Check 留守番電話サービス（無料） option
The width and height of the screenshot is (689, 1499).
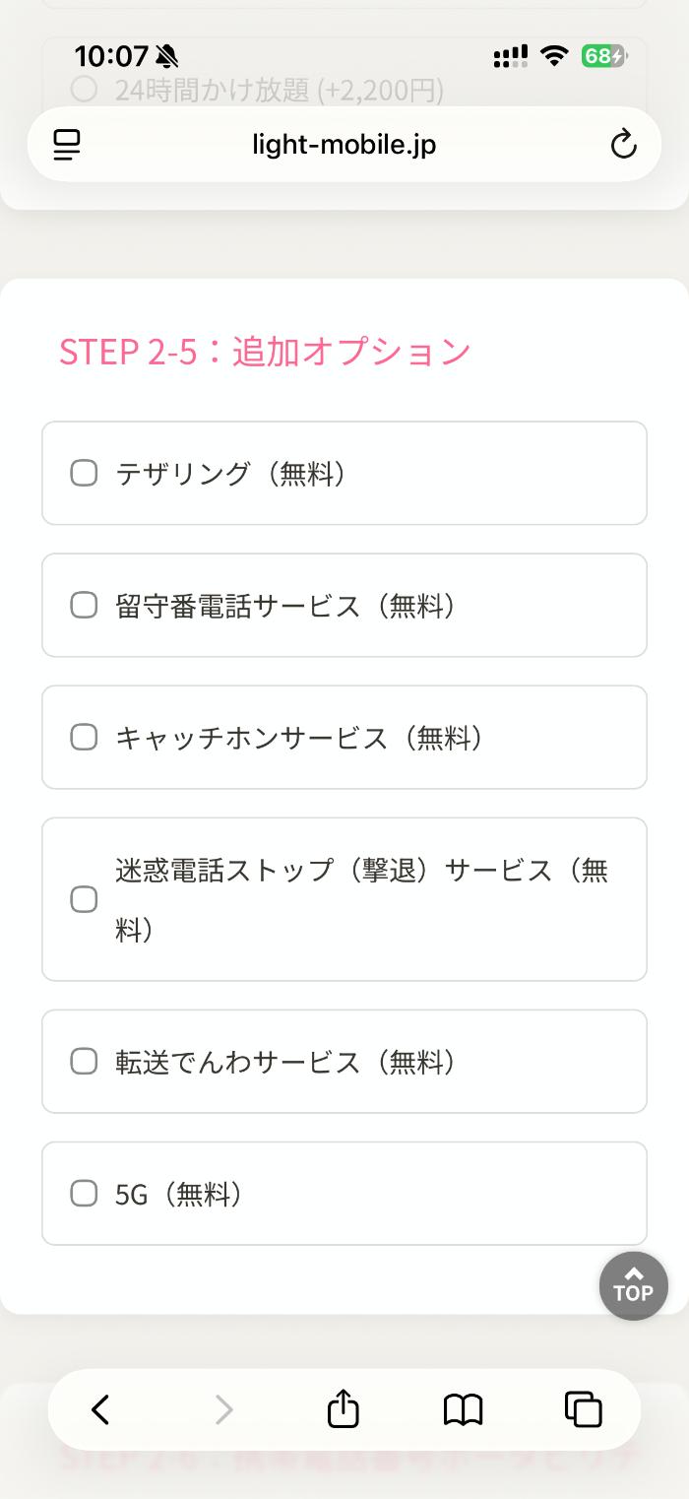[85, 606]
